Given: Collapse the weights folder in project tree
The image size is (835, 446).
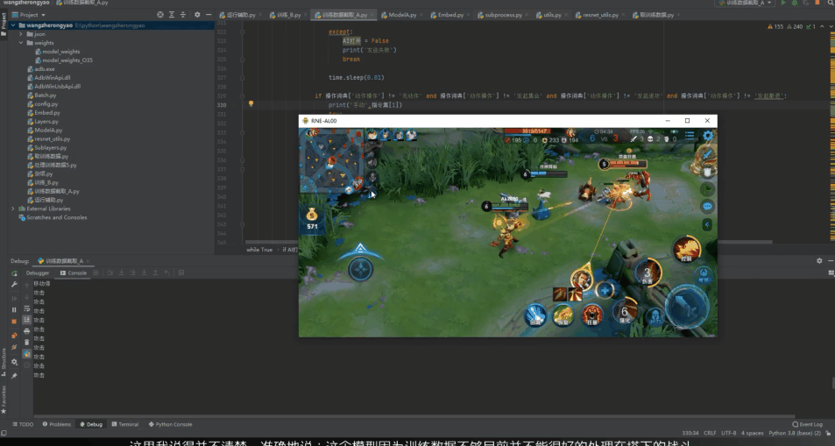Looking at the screenshot, I should [x=21, y=43].
